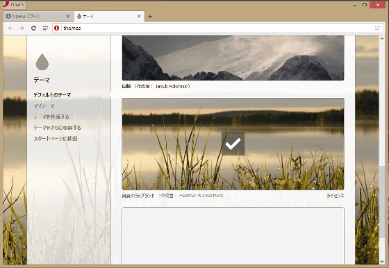
Task: Click the grid icon at address bar end
Action: pos(378,28)
